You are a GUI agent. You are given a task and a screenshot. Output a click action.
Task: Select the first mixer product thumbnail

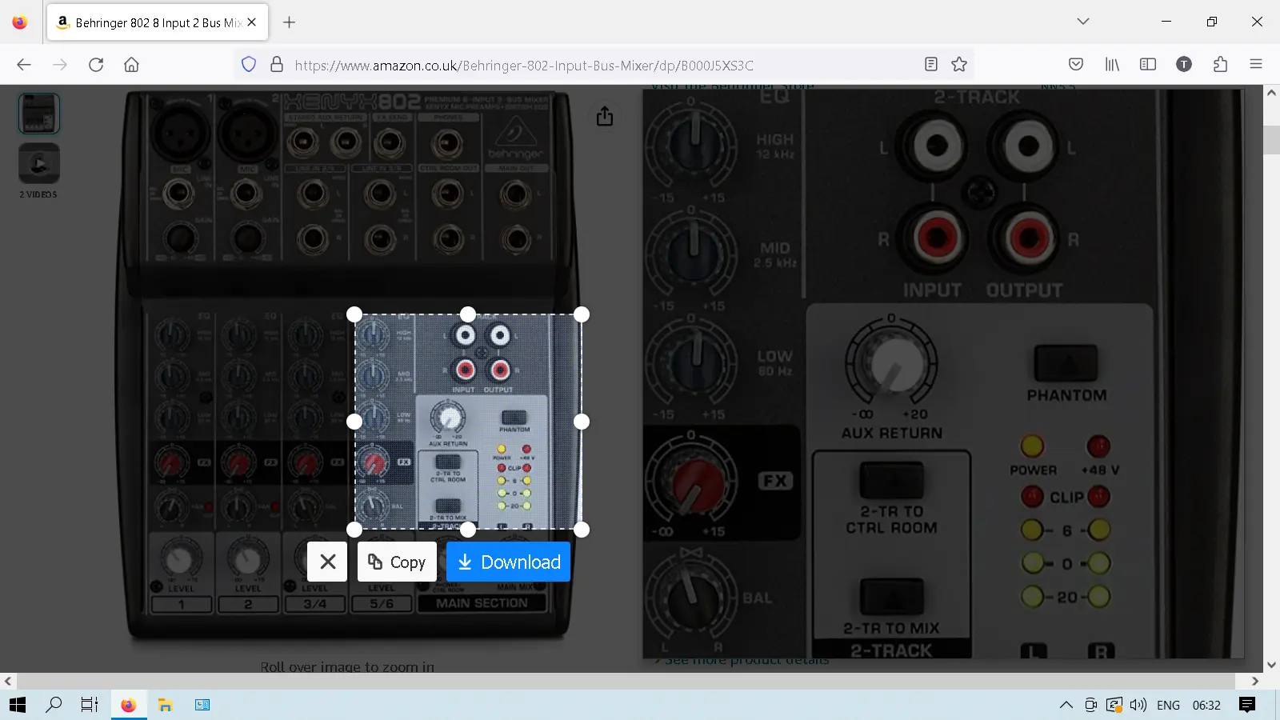[x=39, y=114]
